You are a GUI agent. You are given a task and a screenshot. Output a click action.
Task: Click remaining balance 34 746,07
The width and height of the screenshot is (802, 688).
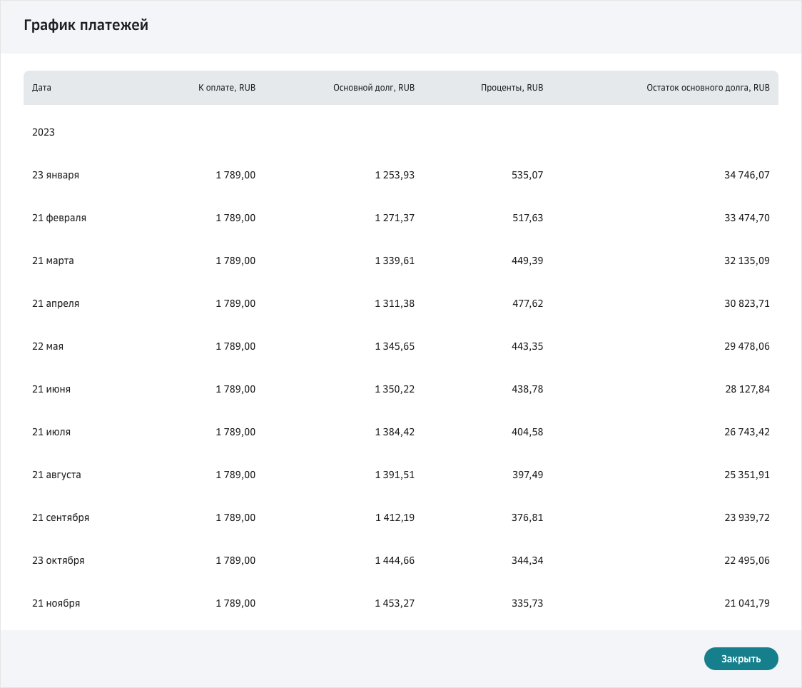click(x=747, y=175)
